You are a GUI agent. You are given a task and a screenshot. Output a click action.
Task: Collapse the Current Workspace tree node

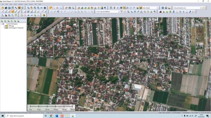coord(1,24)
